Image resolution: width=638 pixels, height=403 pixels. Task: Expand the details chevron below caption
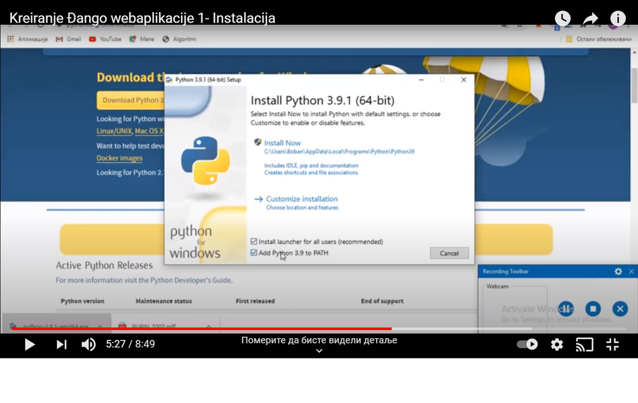coord(320,350)
